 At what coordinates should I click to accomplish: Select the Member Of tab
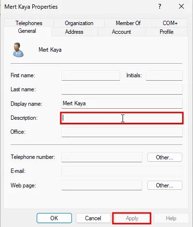click(x=128, y=23)
